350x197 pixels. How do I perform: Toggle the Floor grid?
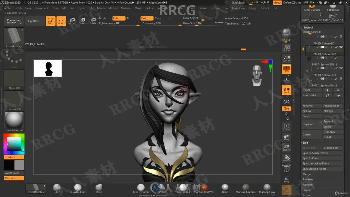click(286, 80)
